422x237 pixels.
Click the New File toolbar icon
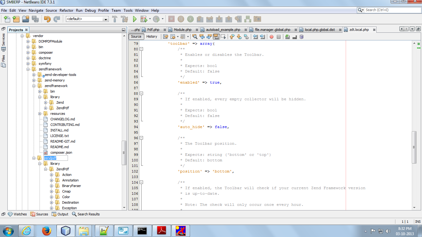7,19
